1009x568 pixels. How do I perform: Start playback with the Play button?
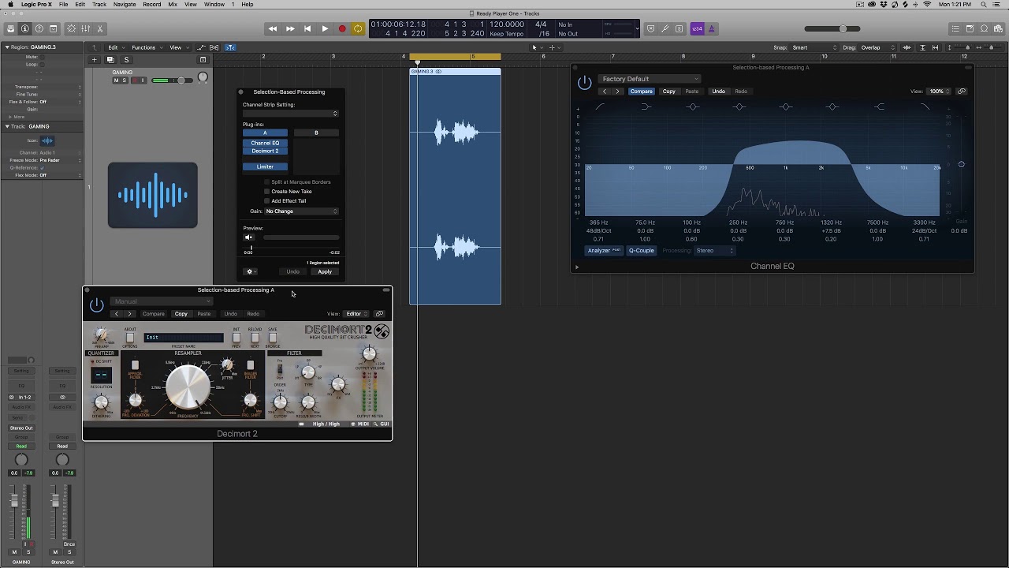(325, 29)
